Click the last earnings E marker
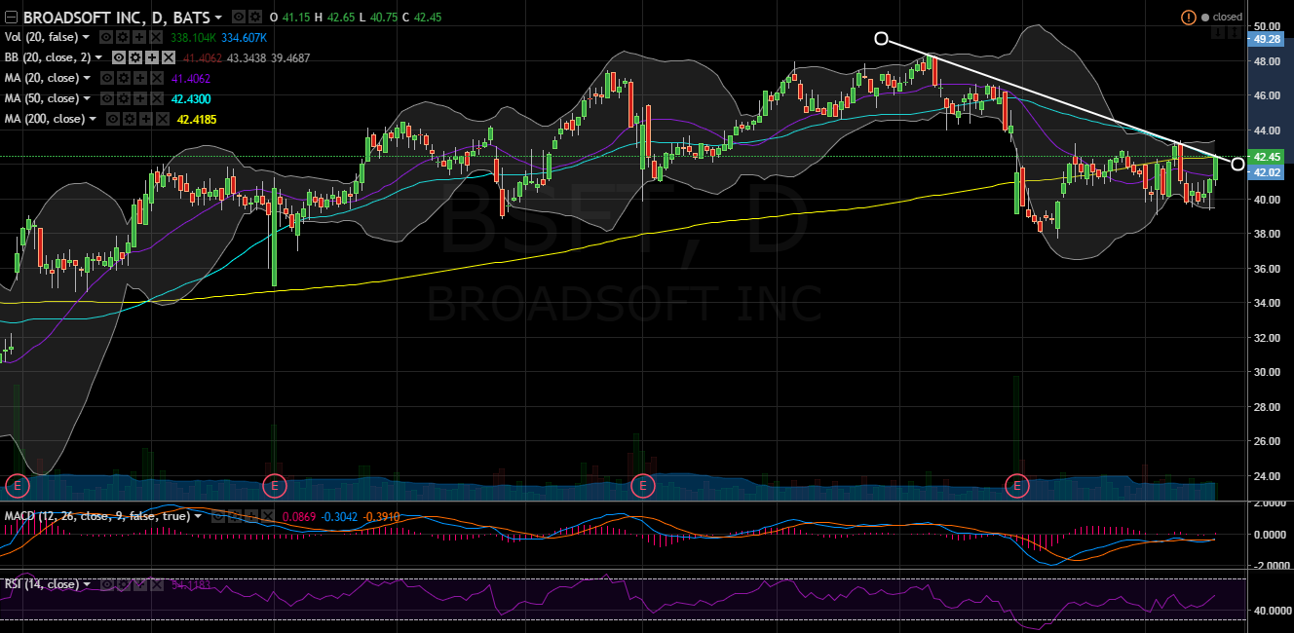The height and width of the screenshot is (633, 1294). click(1017, 484)
